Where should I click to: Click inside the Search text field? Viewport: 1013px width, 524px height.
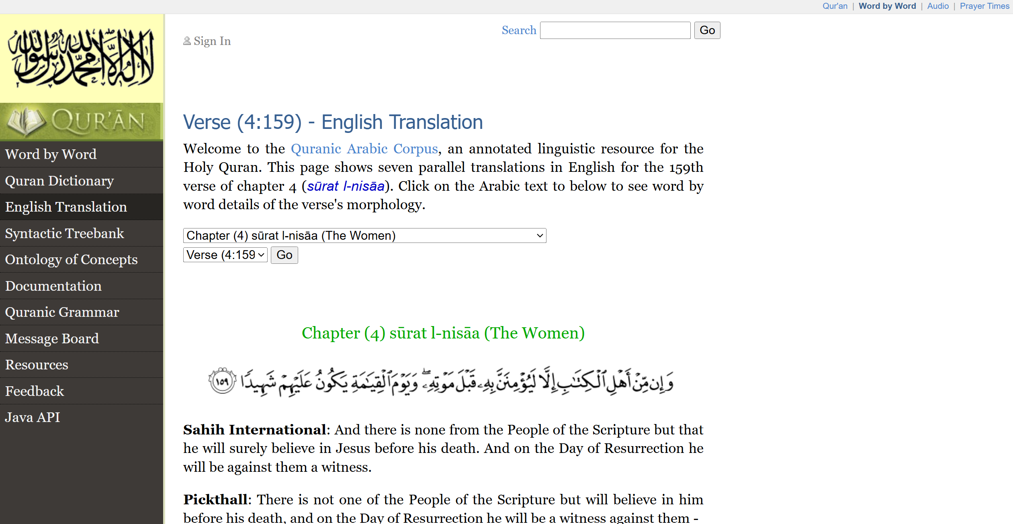click(615, 31)
